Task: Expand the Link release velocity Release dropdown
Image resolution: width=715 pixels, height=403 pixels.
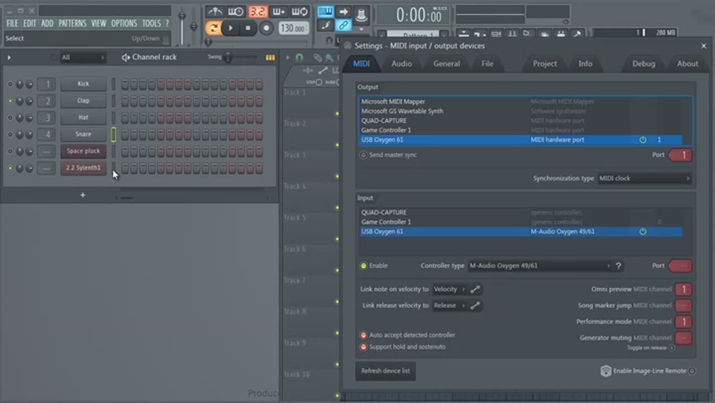Action: [x=450, y=306]
